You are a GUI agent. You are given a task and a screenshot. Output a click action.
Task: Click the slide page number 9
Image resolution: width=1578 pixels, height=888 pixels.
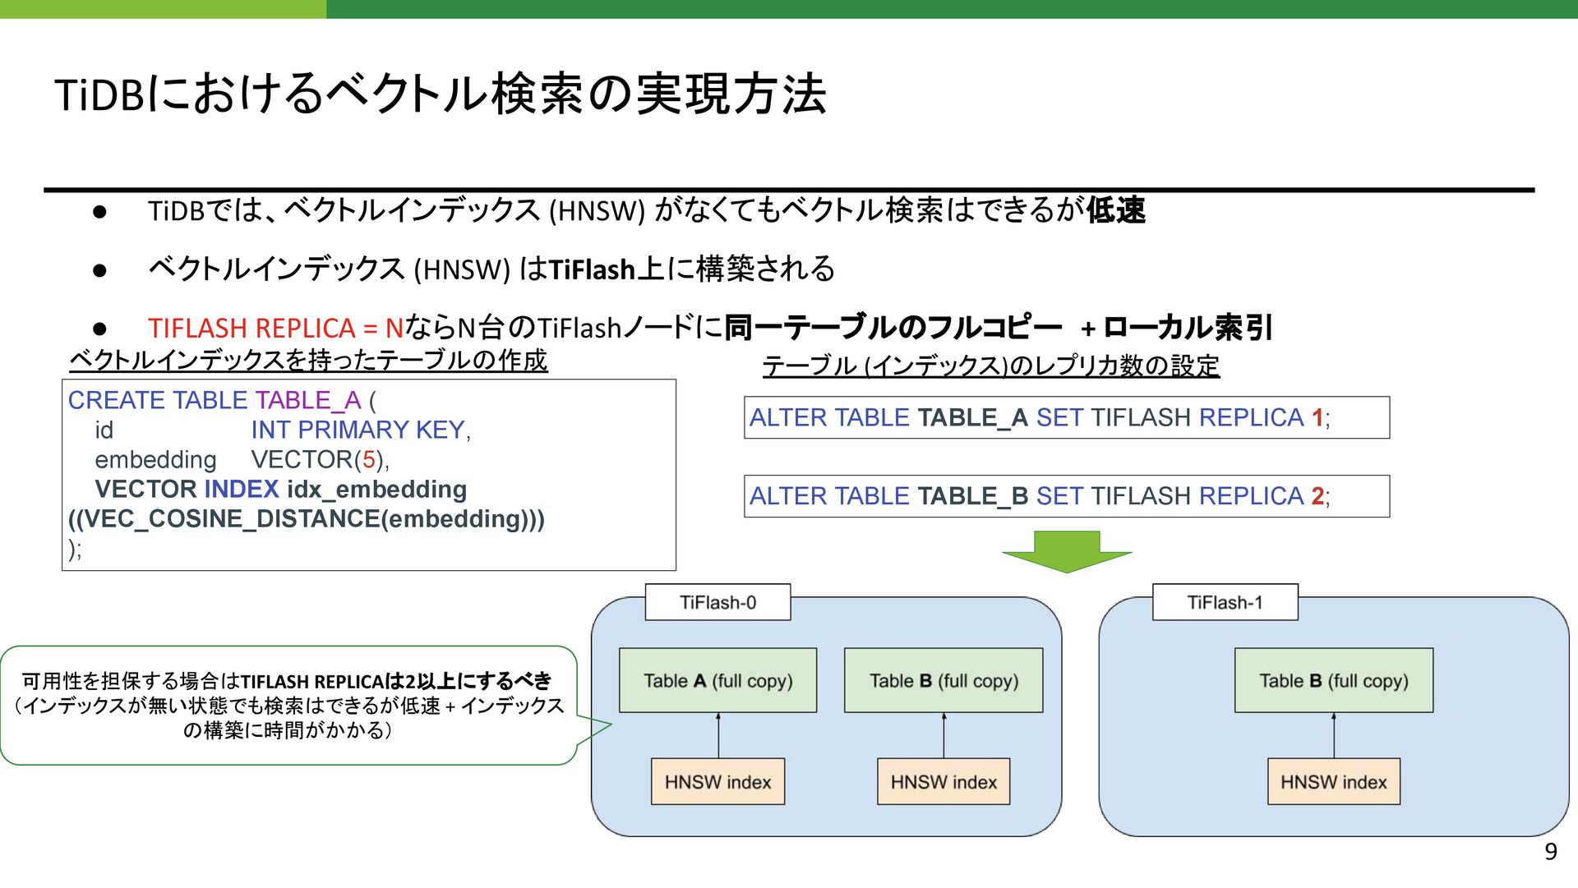(1550, 852)
